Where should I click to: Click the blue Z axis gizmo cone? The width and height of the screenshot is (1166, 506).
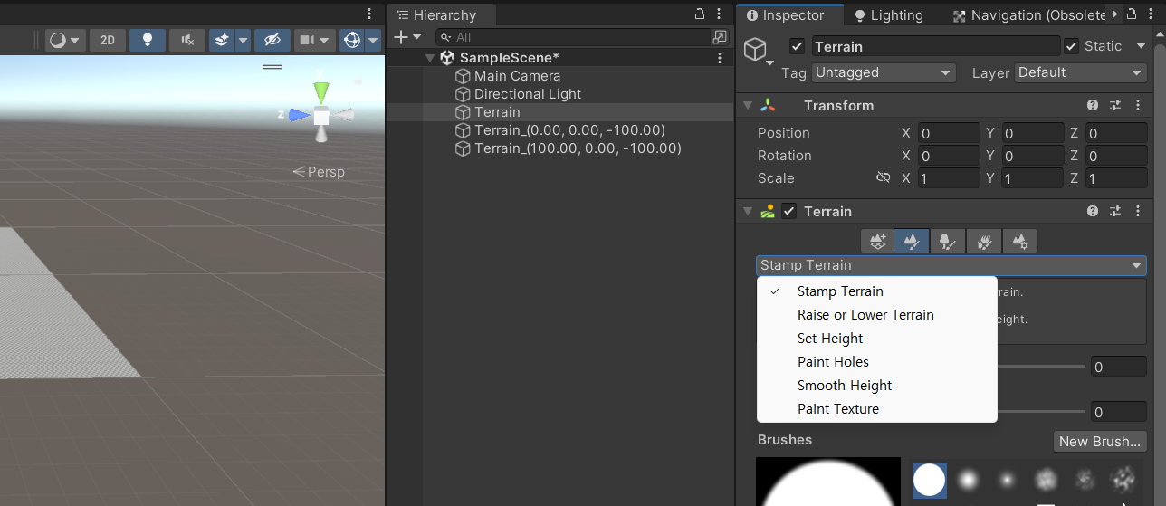[x=300, y=115]
